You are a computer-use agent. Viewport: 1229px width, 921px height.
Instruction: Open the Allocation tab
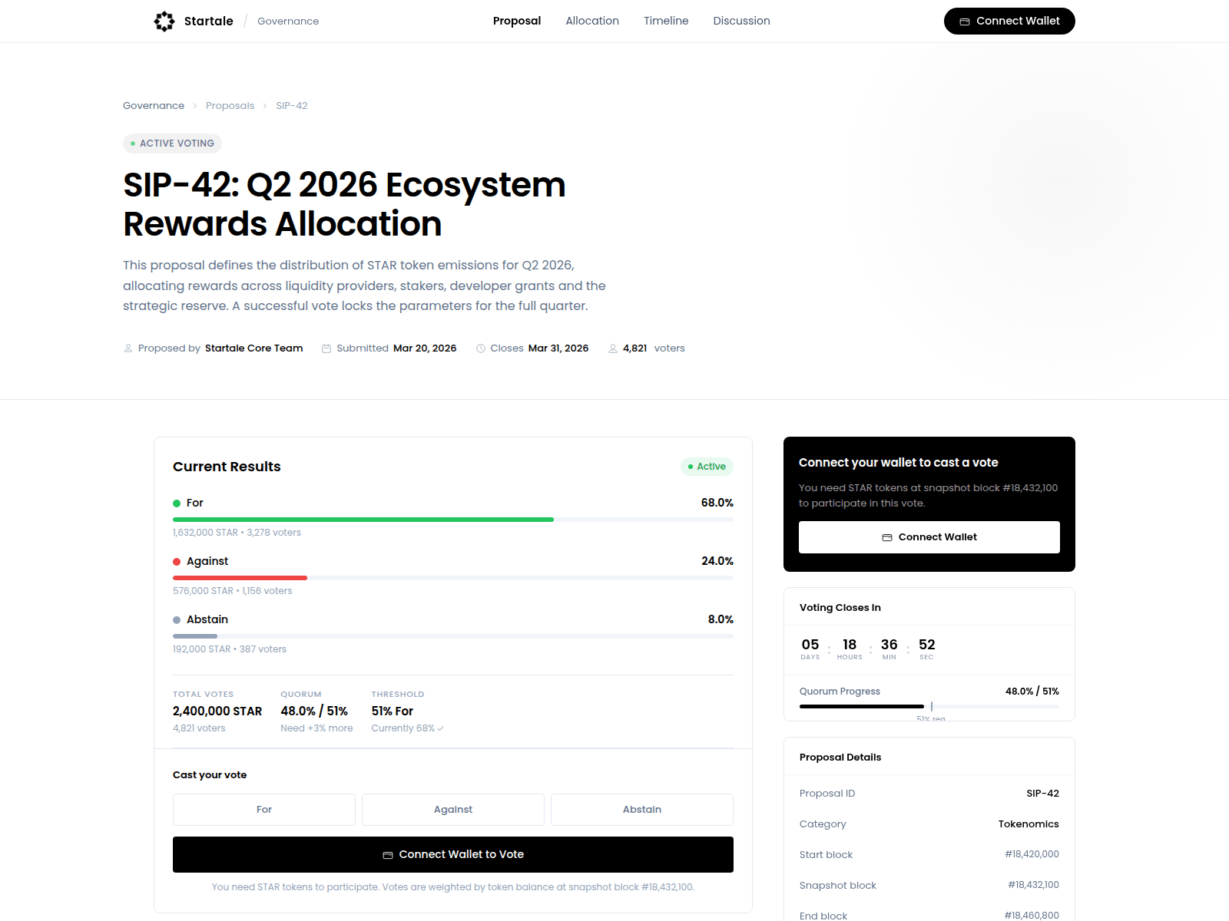pyautogui.click(x=591, y=21)
